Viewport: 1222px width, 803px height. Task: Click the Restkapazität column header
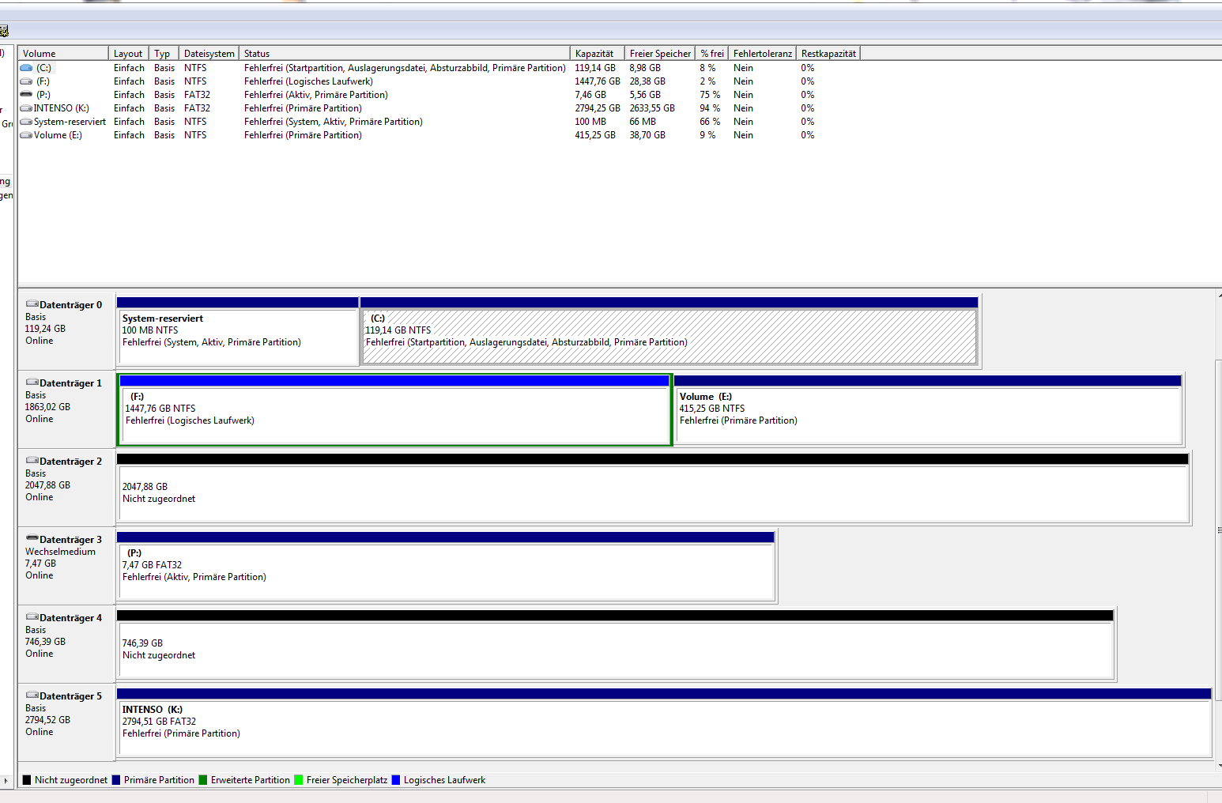coord(828,54)
